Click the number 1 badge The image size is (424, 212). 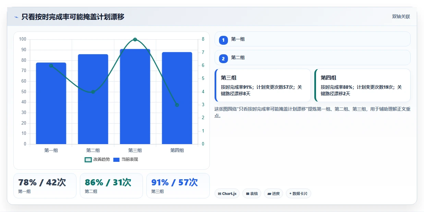[223, 40]
